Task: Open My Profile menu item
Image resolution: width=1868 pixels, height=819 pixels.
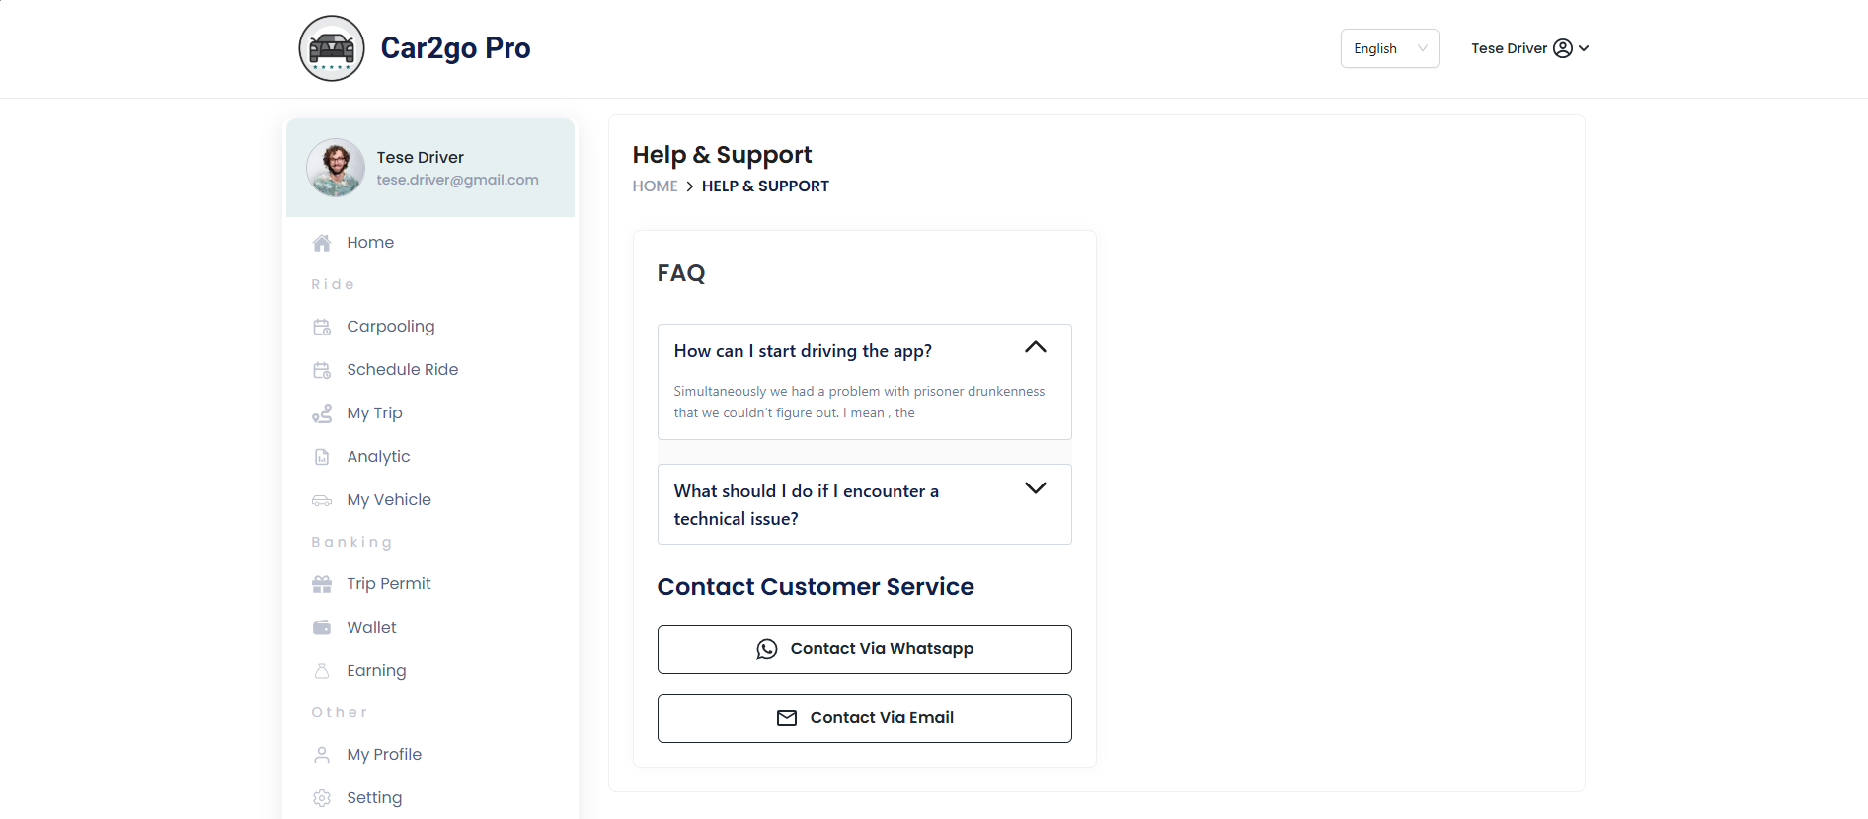Action: tap(384, 755)
